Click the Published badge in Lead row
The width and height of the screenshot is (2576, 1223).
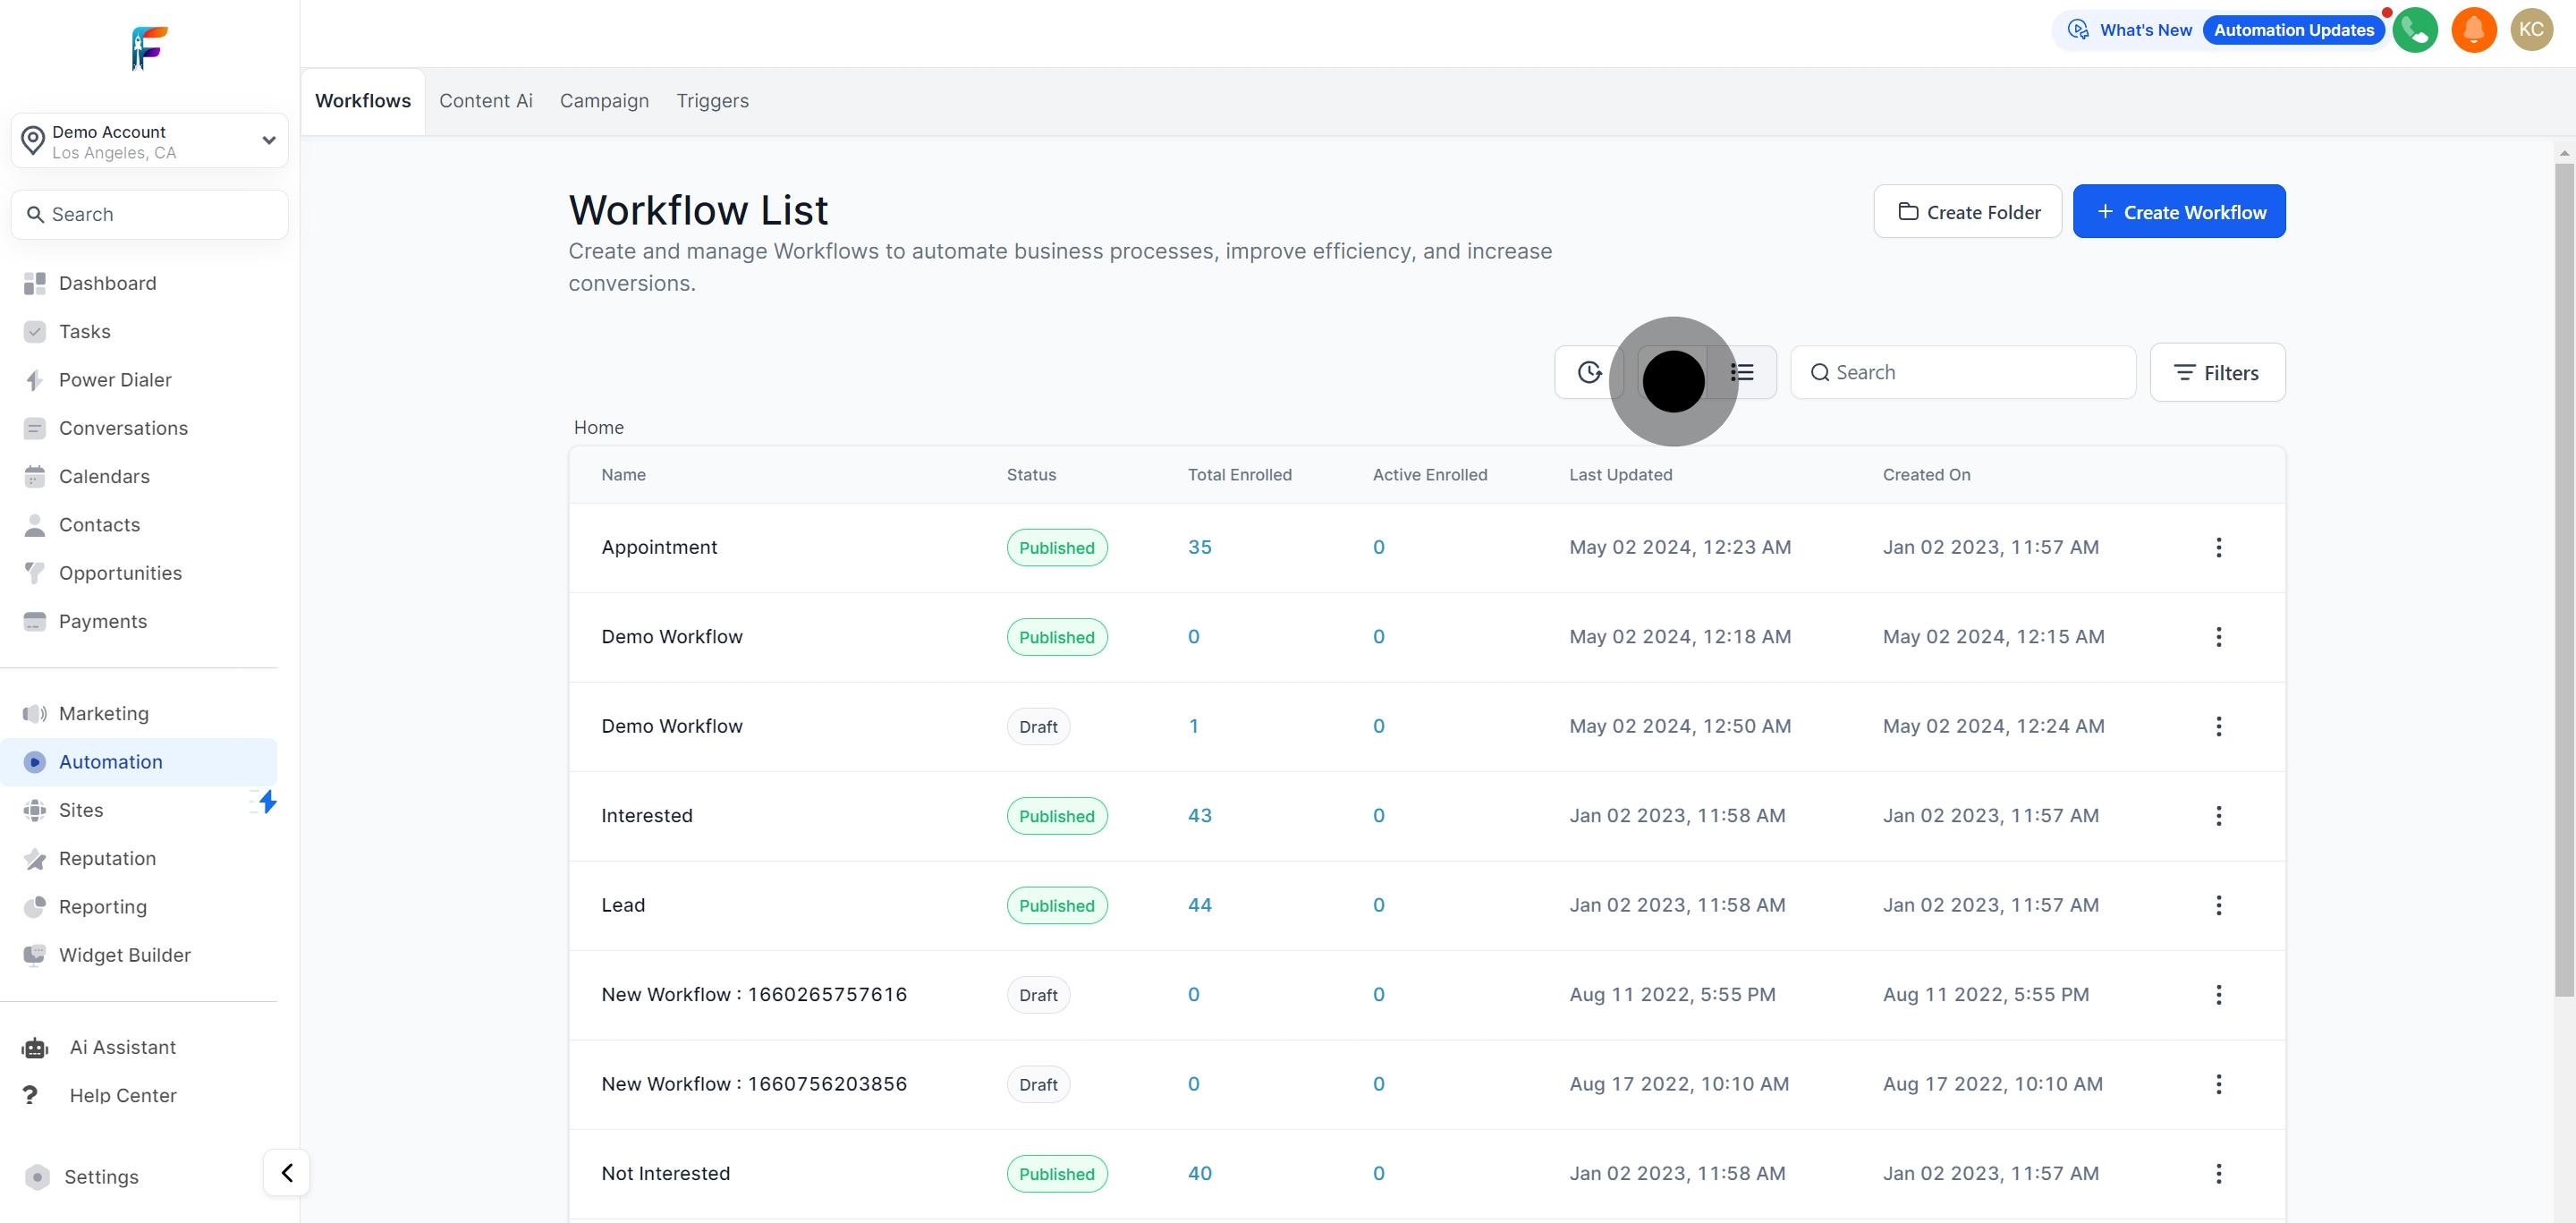1057,905
